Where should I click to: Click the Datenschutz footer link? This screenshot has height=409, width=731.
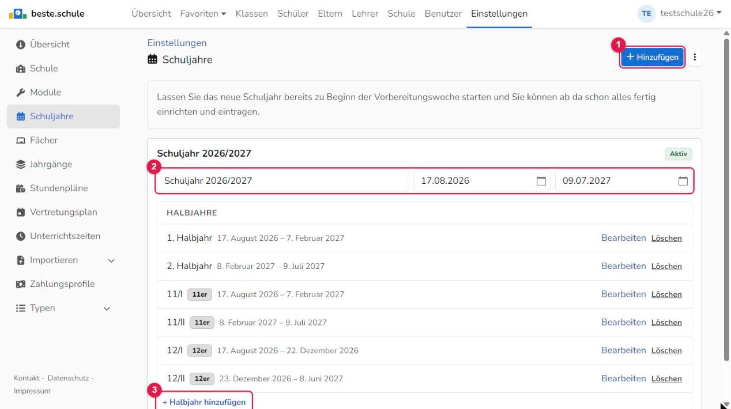pos(68,378)
